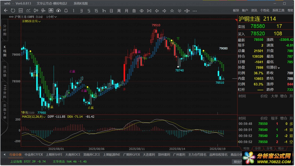Select the 上期能源INE bottom tab
The image size is (295, 166).
111,155
